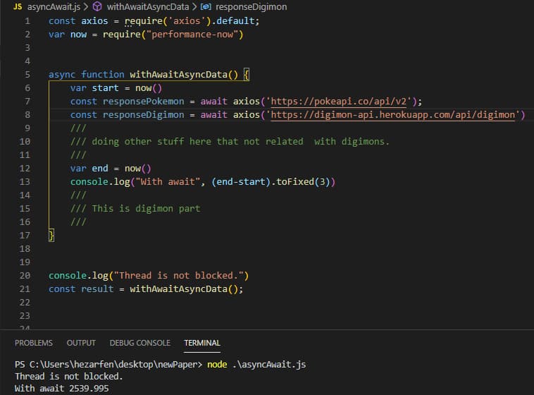Viewport: 534px width, 395px height.
Task: Click the JS file icon in breadcrumb
Action: click(18, 6)
